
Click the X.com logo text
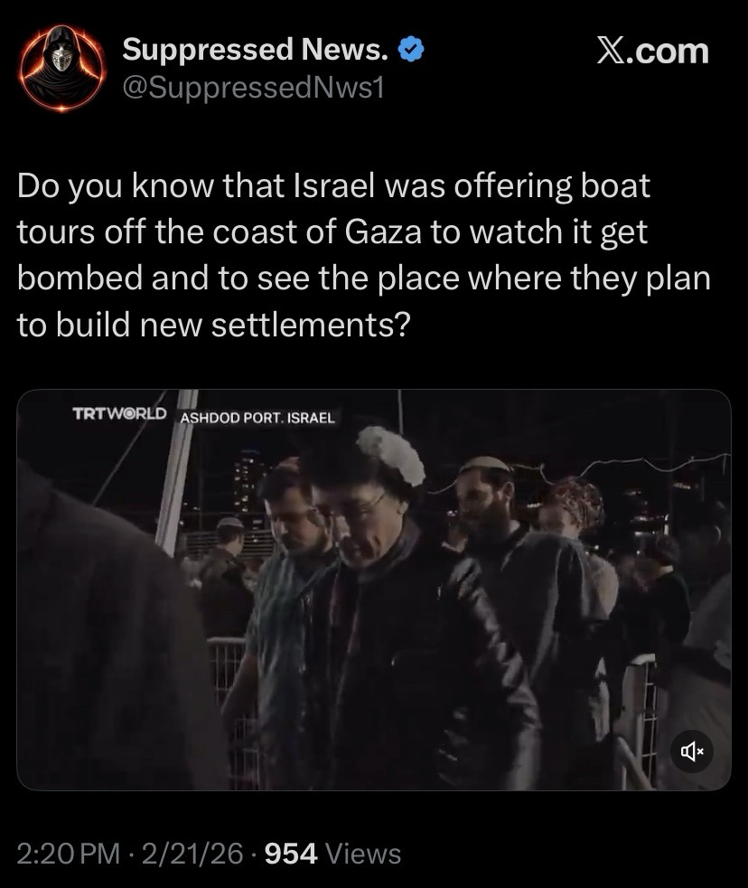coord(652,52)
